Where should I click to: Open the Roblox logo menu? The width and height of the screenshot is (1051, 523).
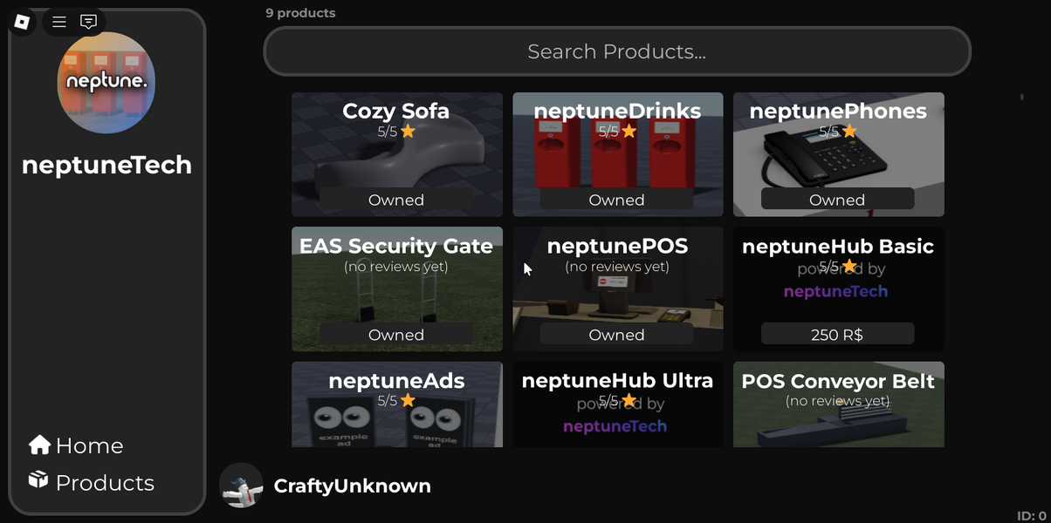[x=23, y=22]
